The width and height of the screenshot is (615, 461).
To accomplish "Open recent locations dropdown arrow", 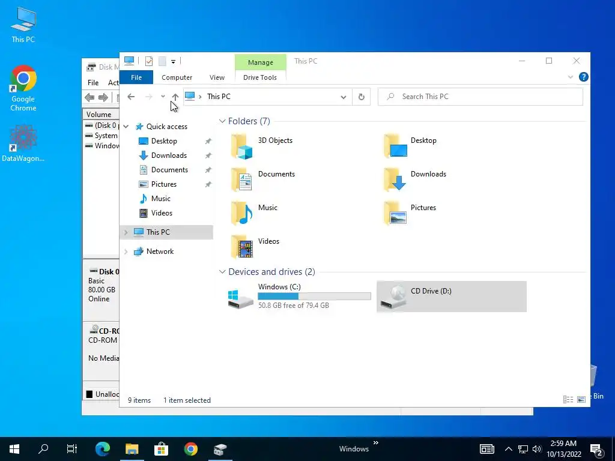I will [163, 97].
